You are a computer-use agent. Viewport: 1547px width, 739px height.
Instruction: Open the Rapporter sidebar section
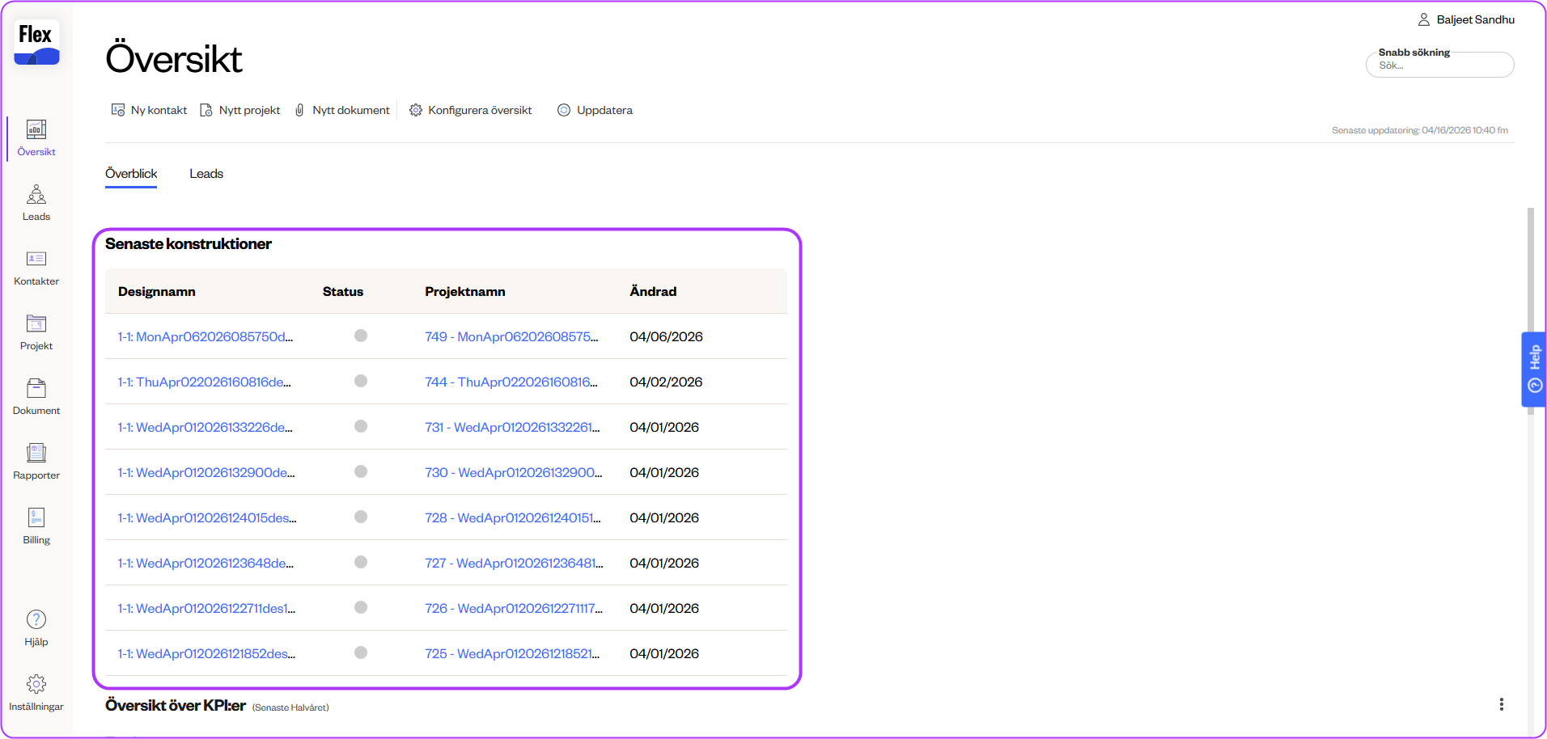click(x=36, y=462)
